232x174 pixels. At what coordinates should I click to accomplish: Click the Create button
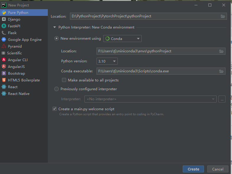coord(193,169)
